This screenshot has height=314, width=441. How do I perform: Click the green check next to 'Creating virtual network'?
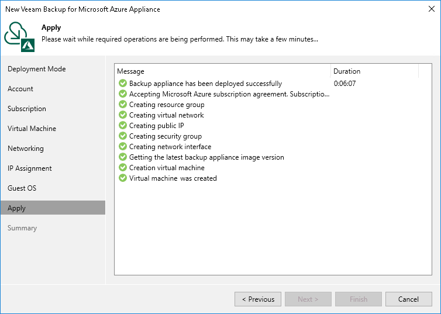123,115
